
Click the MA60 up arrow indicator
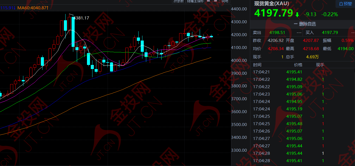(47, 8)
